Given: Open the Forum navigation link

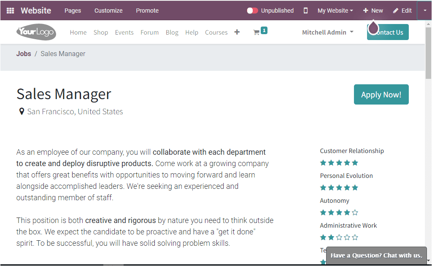Looking at the screenshot, I should pyautogui.click(x=150, y=32).
